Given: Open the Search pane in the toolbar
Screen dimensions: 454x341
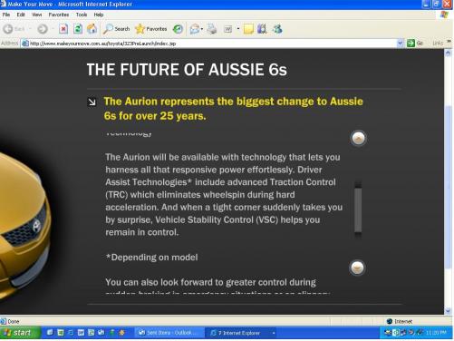Looking at the screenshot, I should (116, 29).
